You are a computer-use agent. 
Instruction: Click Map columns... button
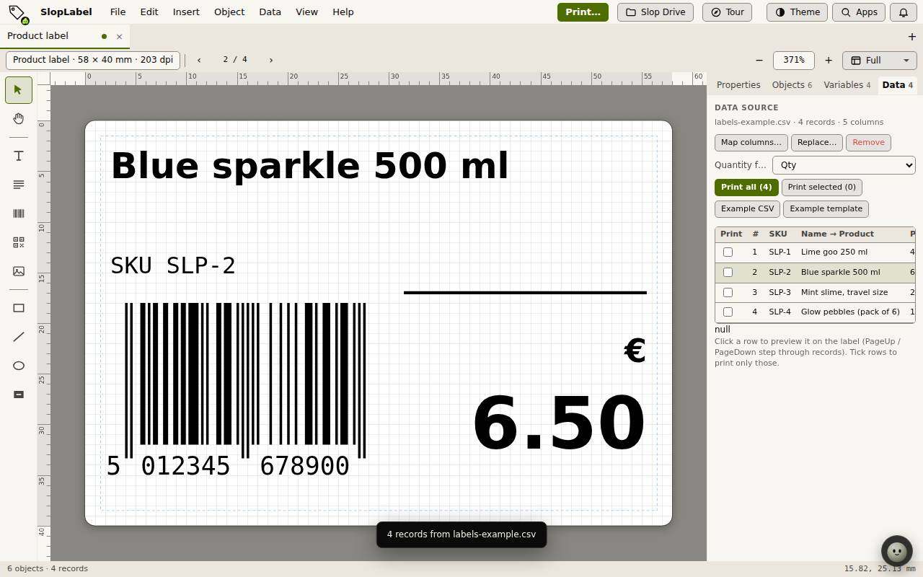(751, 143)
